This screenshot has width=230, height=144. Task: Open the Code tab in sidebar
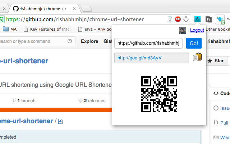(221, 93)
